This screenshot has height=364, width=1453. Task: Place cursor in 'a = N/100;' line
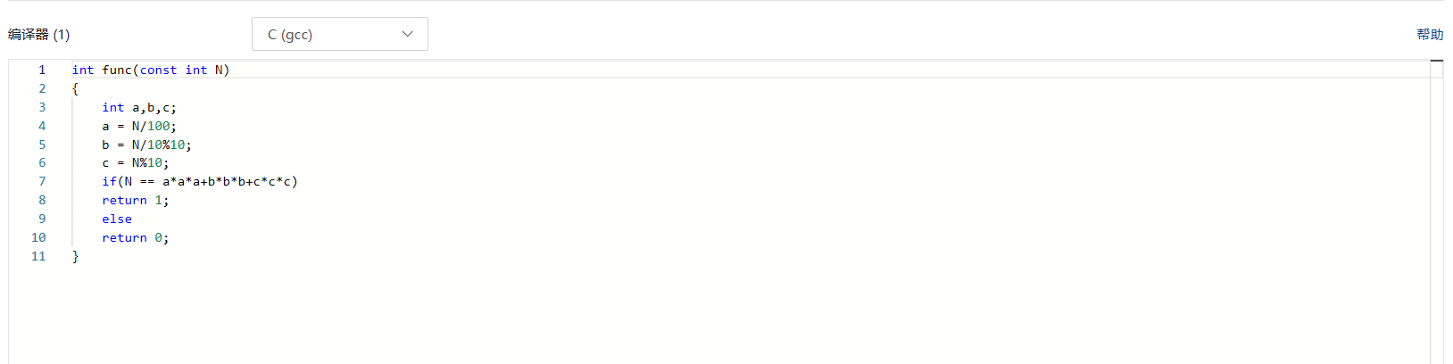pos(139,126)
